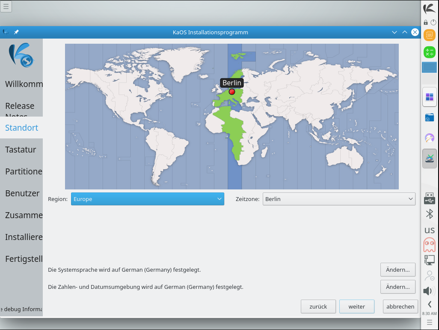Expand hidden system tray icons arrow
The image size is (439, 330).
click(x=429, y=304)
